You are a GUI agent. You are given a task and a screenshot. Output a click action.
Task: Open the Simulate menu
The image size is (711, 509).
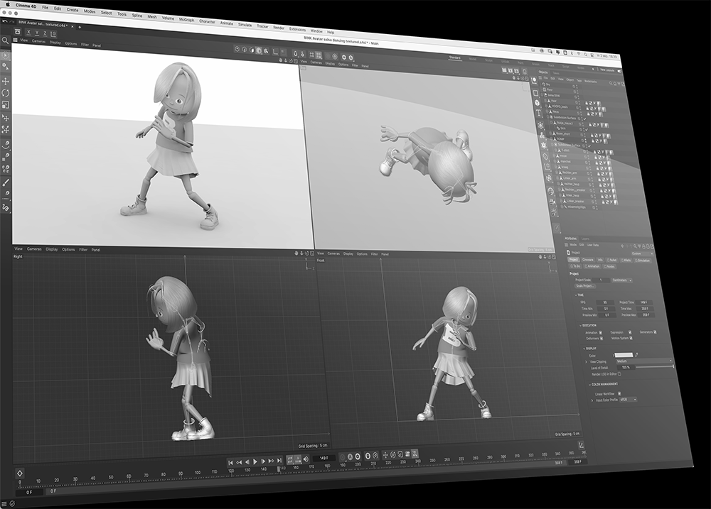click(245, 24)
